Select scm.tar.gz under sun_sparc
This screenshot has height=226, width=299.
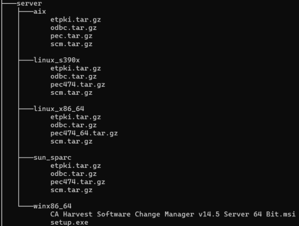pos(71,190)
